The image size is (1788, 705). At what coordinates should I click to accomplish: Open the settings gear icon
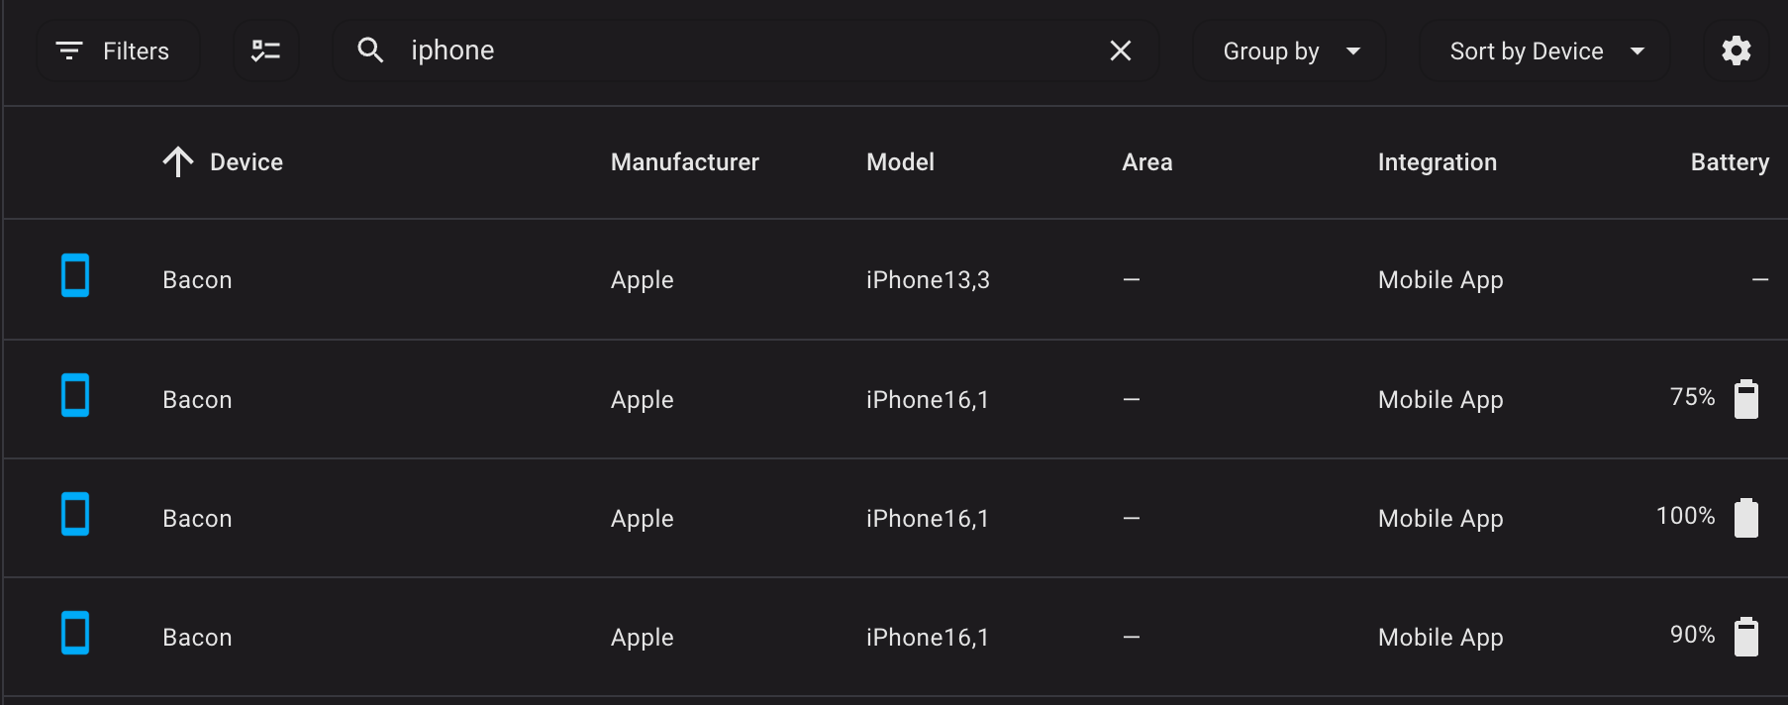point(1736,50)
